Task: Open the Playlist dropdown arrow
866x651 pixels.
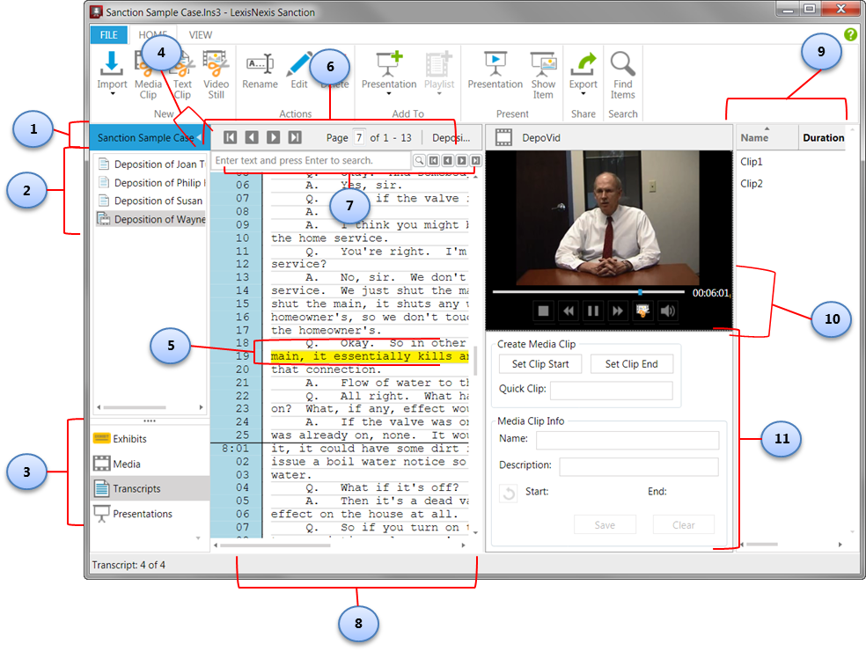Action: 439,94
